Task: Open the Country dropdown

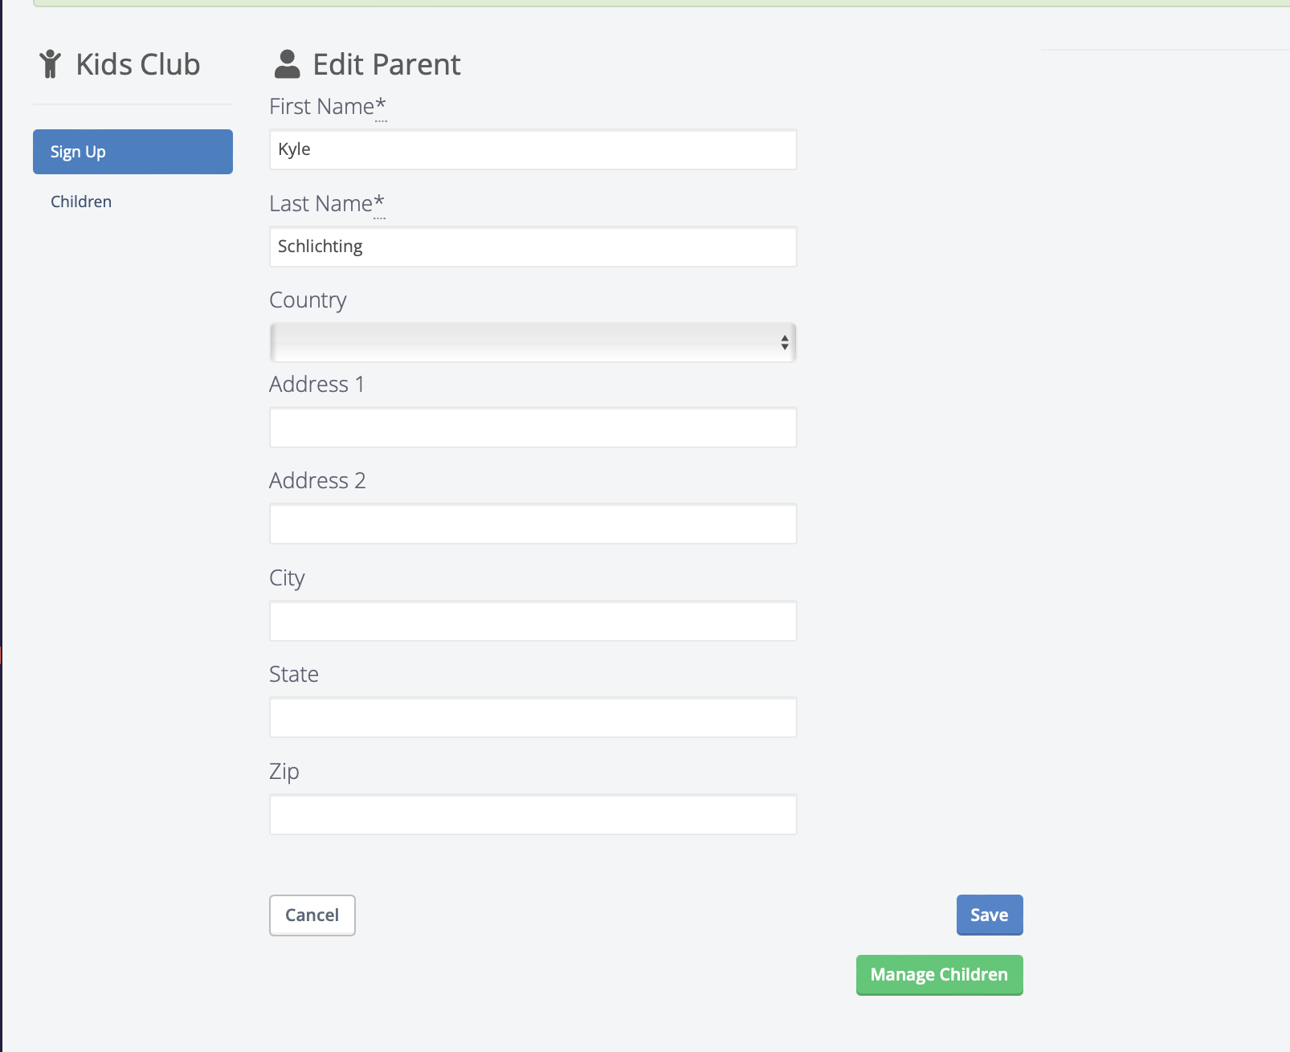Action: coord(532,343)
